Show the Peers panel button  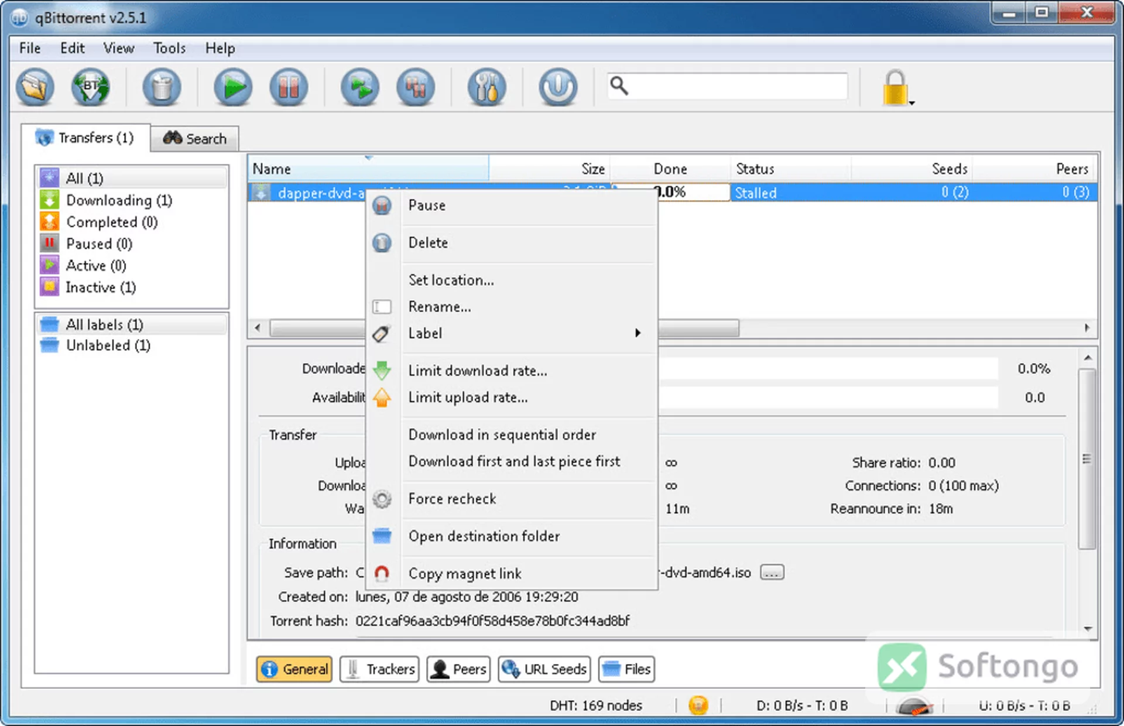[x=458, y=669]
